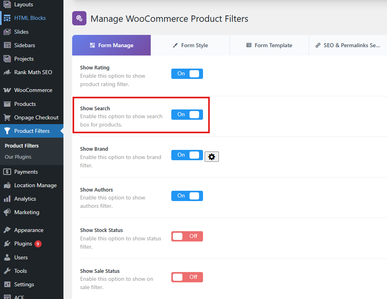Turn off the Show Search toggle
387x299 pixels.
click(187, 115)
